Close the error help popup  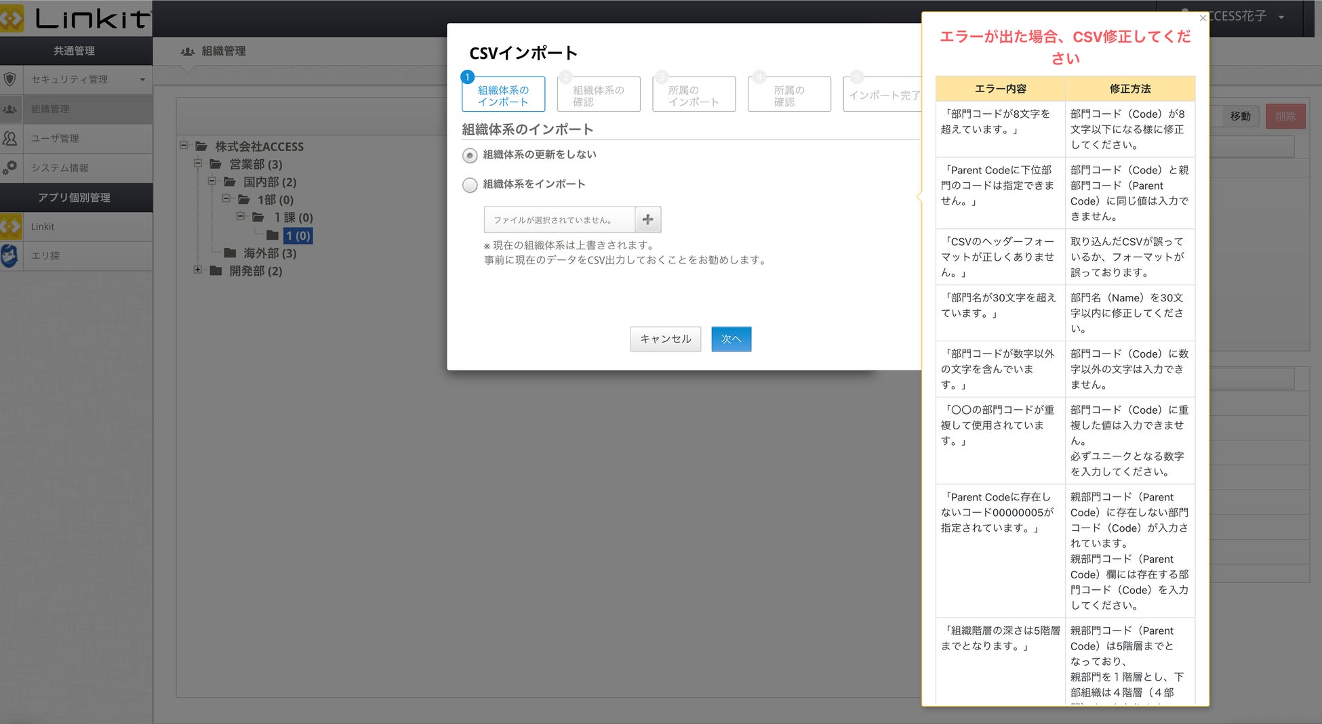(x=1202, y=18)
